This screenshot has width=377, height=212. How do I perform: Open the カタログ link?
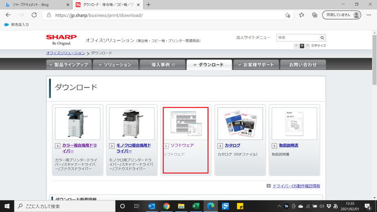point(232,145)
